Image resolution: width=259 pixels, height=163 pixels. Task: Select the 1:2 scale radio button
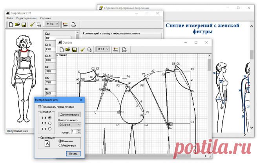[x=50, y=124]
